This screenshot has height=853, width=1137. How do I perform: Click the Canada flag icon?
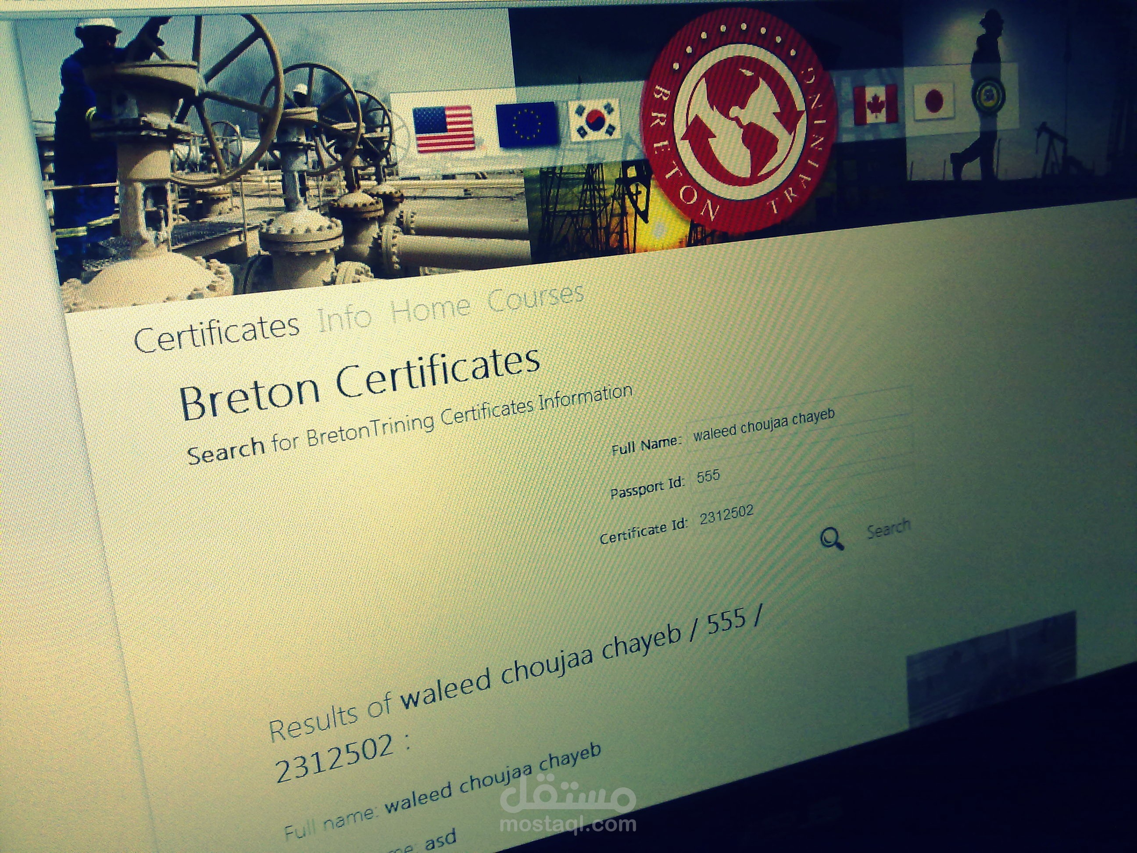[x=876, y=105]
